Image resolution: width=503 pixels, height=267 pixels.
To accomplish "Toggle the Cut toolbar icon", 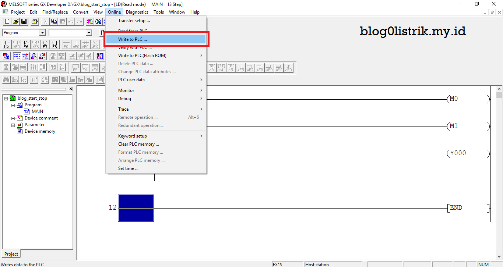I will pyautogui.click(x=45, y=21).
